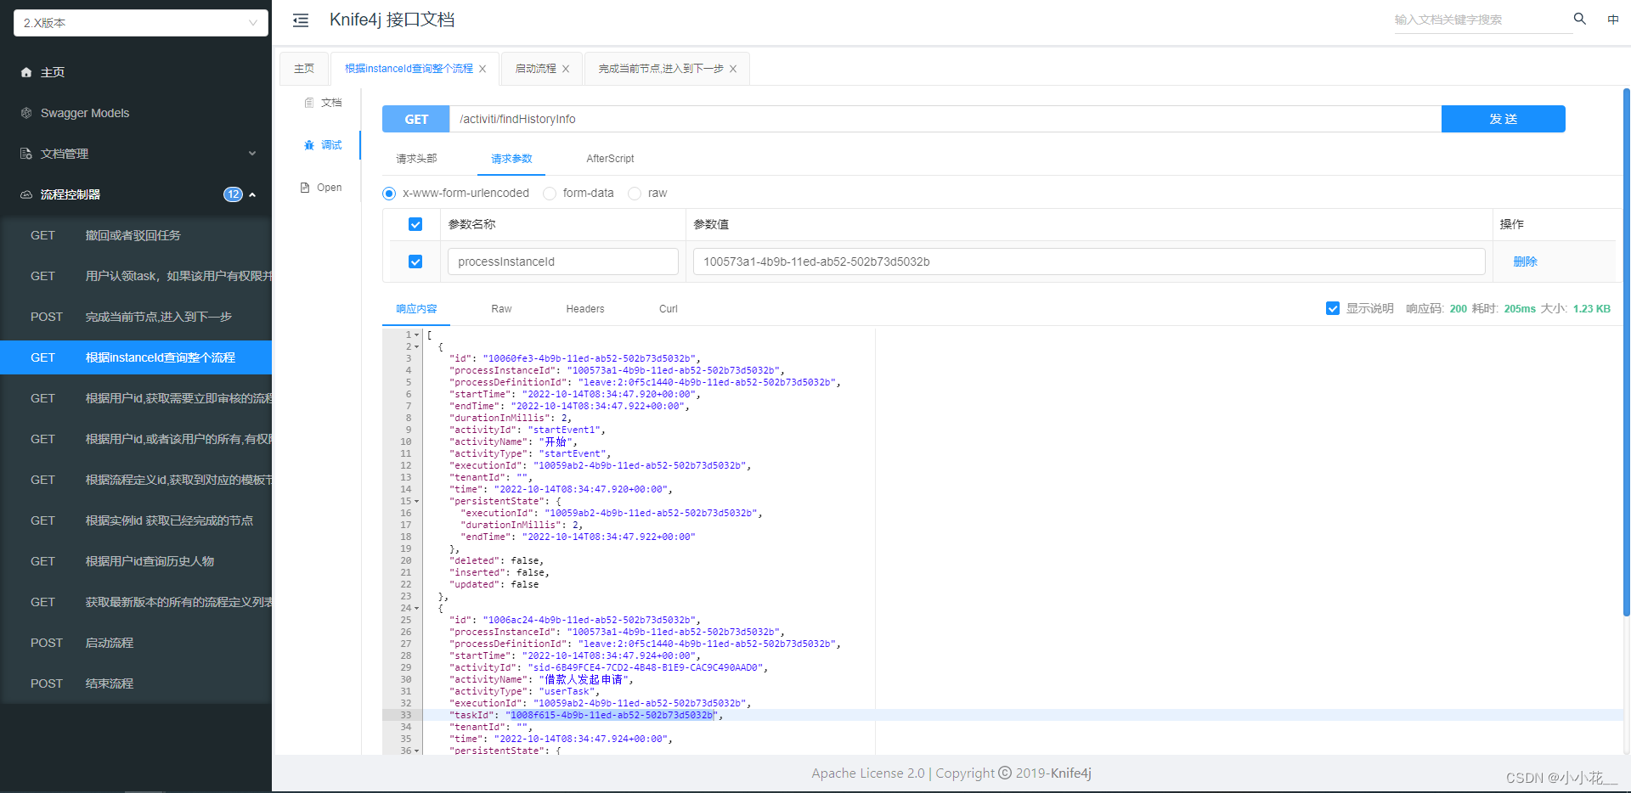
Task: Switch to the 启动流程 tab
Action: tap(536, 69)
